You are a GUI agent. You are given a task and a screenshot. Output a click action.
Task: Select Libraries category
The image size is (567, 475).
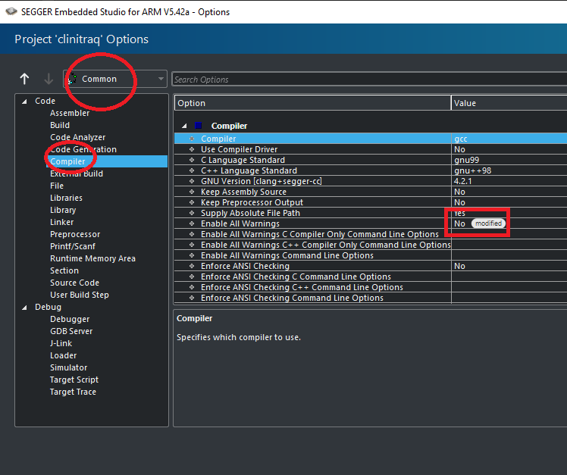pyautogui.click(x=66, y=198)
